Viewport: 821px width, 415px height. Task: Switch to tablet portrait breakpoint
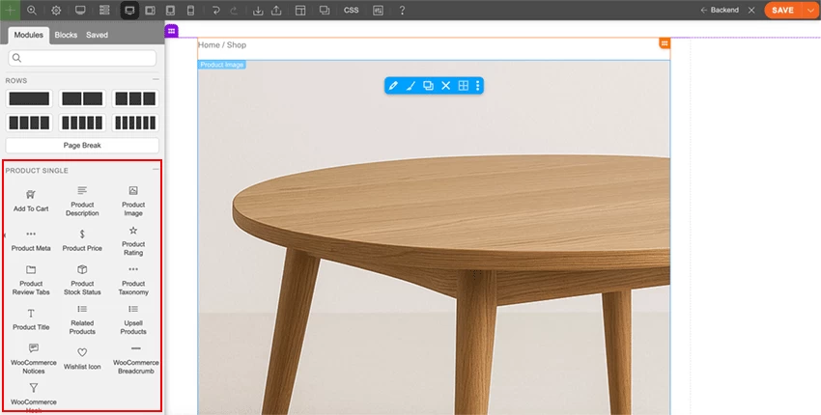[x=170, y=10]
